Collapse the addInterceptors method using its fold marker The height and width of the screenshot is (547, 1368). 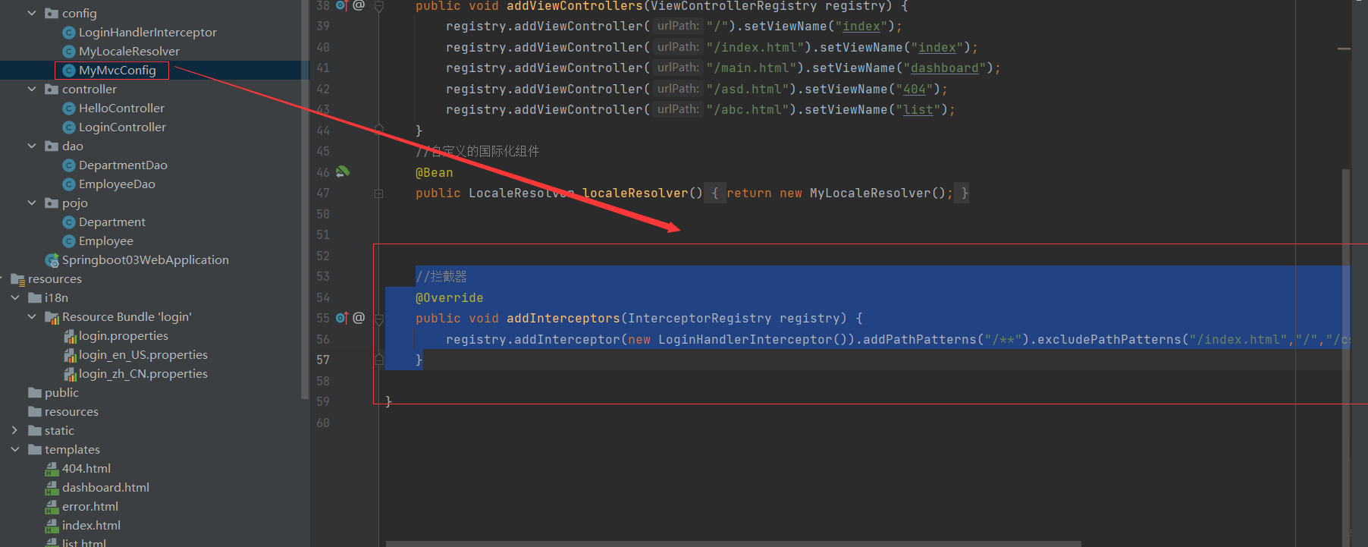pyautogui.click(x=379, y=319)
